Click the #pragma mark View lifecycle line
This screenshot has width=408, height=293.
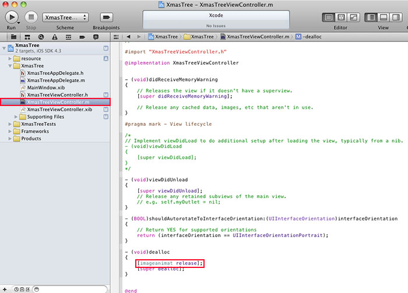tap(168, 124)
